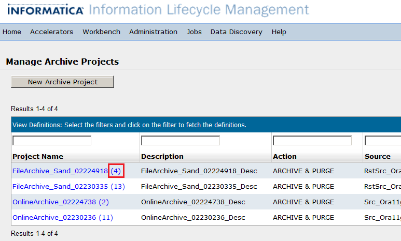Select the OnlineArchive_02224738_Desc description cell
Screen dimensions: 401x241
(x=193, y=202)
